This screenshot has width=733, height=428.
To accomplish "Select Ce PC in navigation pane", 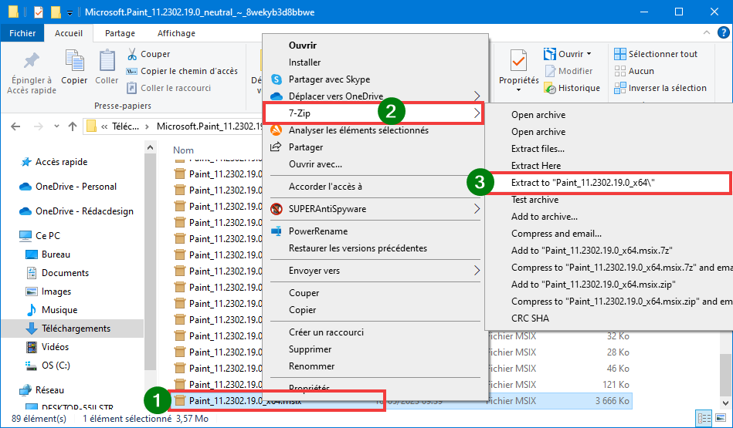I will (x=40, y=236).
